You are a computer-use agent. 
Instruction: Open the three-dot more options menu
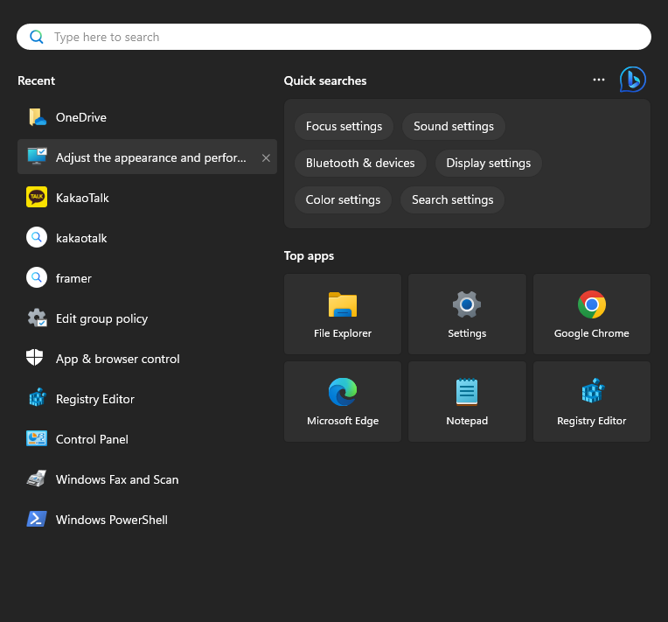point(599,80)
